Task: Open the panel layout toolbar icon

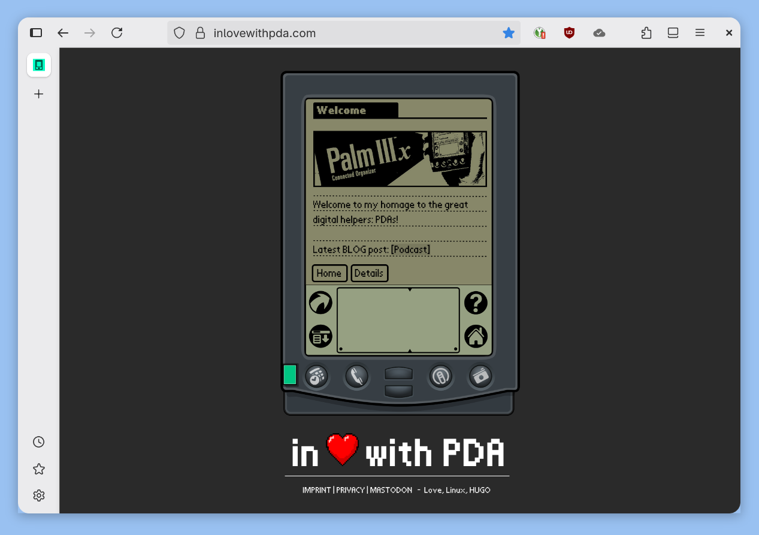Action: click(x=673, y=33)
